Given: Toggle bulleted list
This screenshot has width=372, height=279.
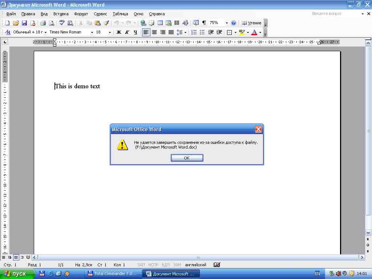Looking at the screenshot, I should (202, 32).
